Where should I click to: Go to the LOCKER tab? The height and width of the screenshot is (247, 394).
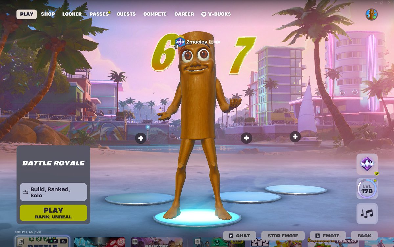coord(72,14)
